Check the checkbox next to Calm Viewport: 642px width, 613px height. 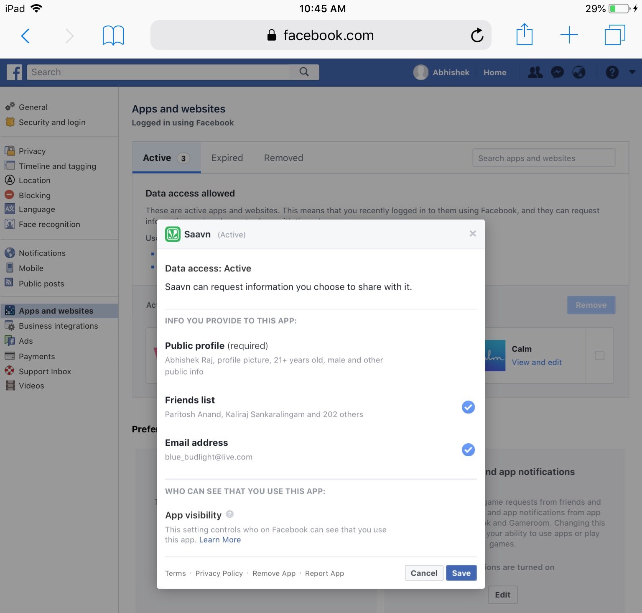pos(600,355)
